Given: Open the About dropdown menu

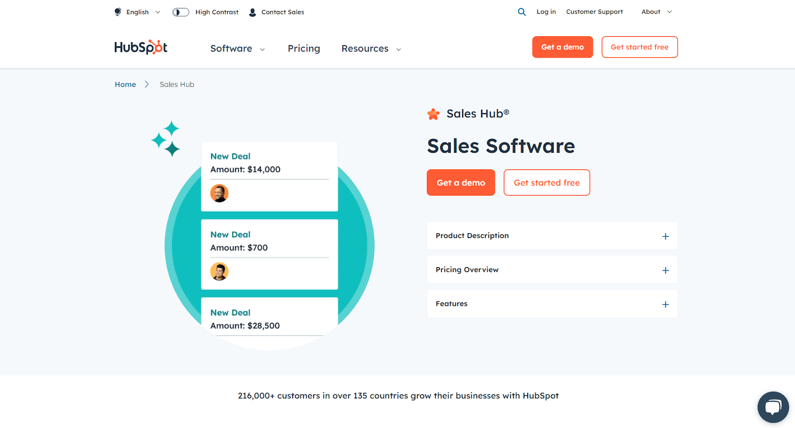Looking at the screenshot, I should coord(656,12).
